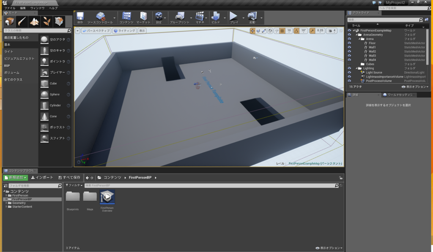Open the Edit (編集) menu
This screenshot has height=252, width=433.
click(x=23, y=8)
